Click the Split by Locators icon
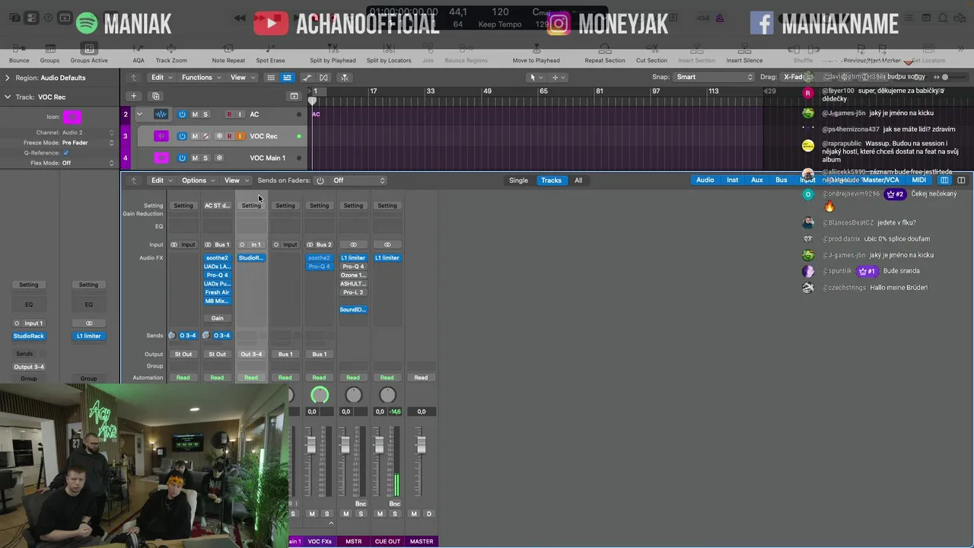The width and height of the screenshot is (974, 548). coord(388,49)
